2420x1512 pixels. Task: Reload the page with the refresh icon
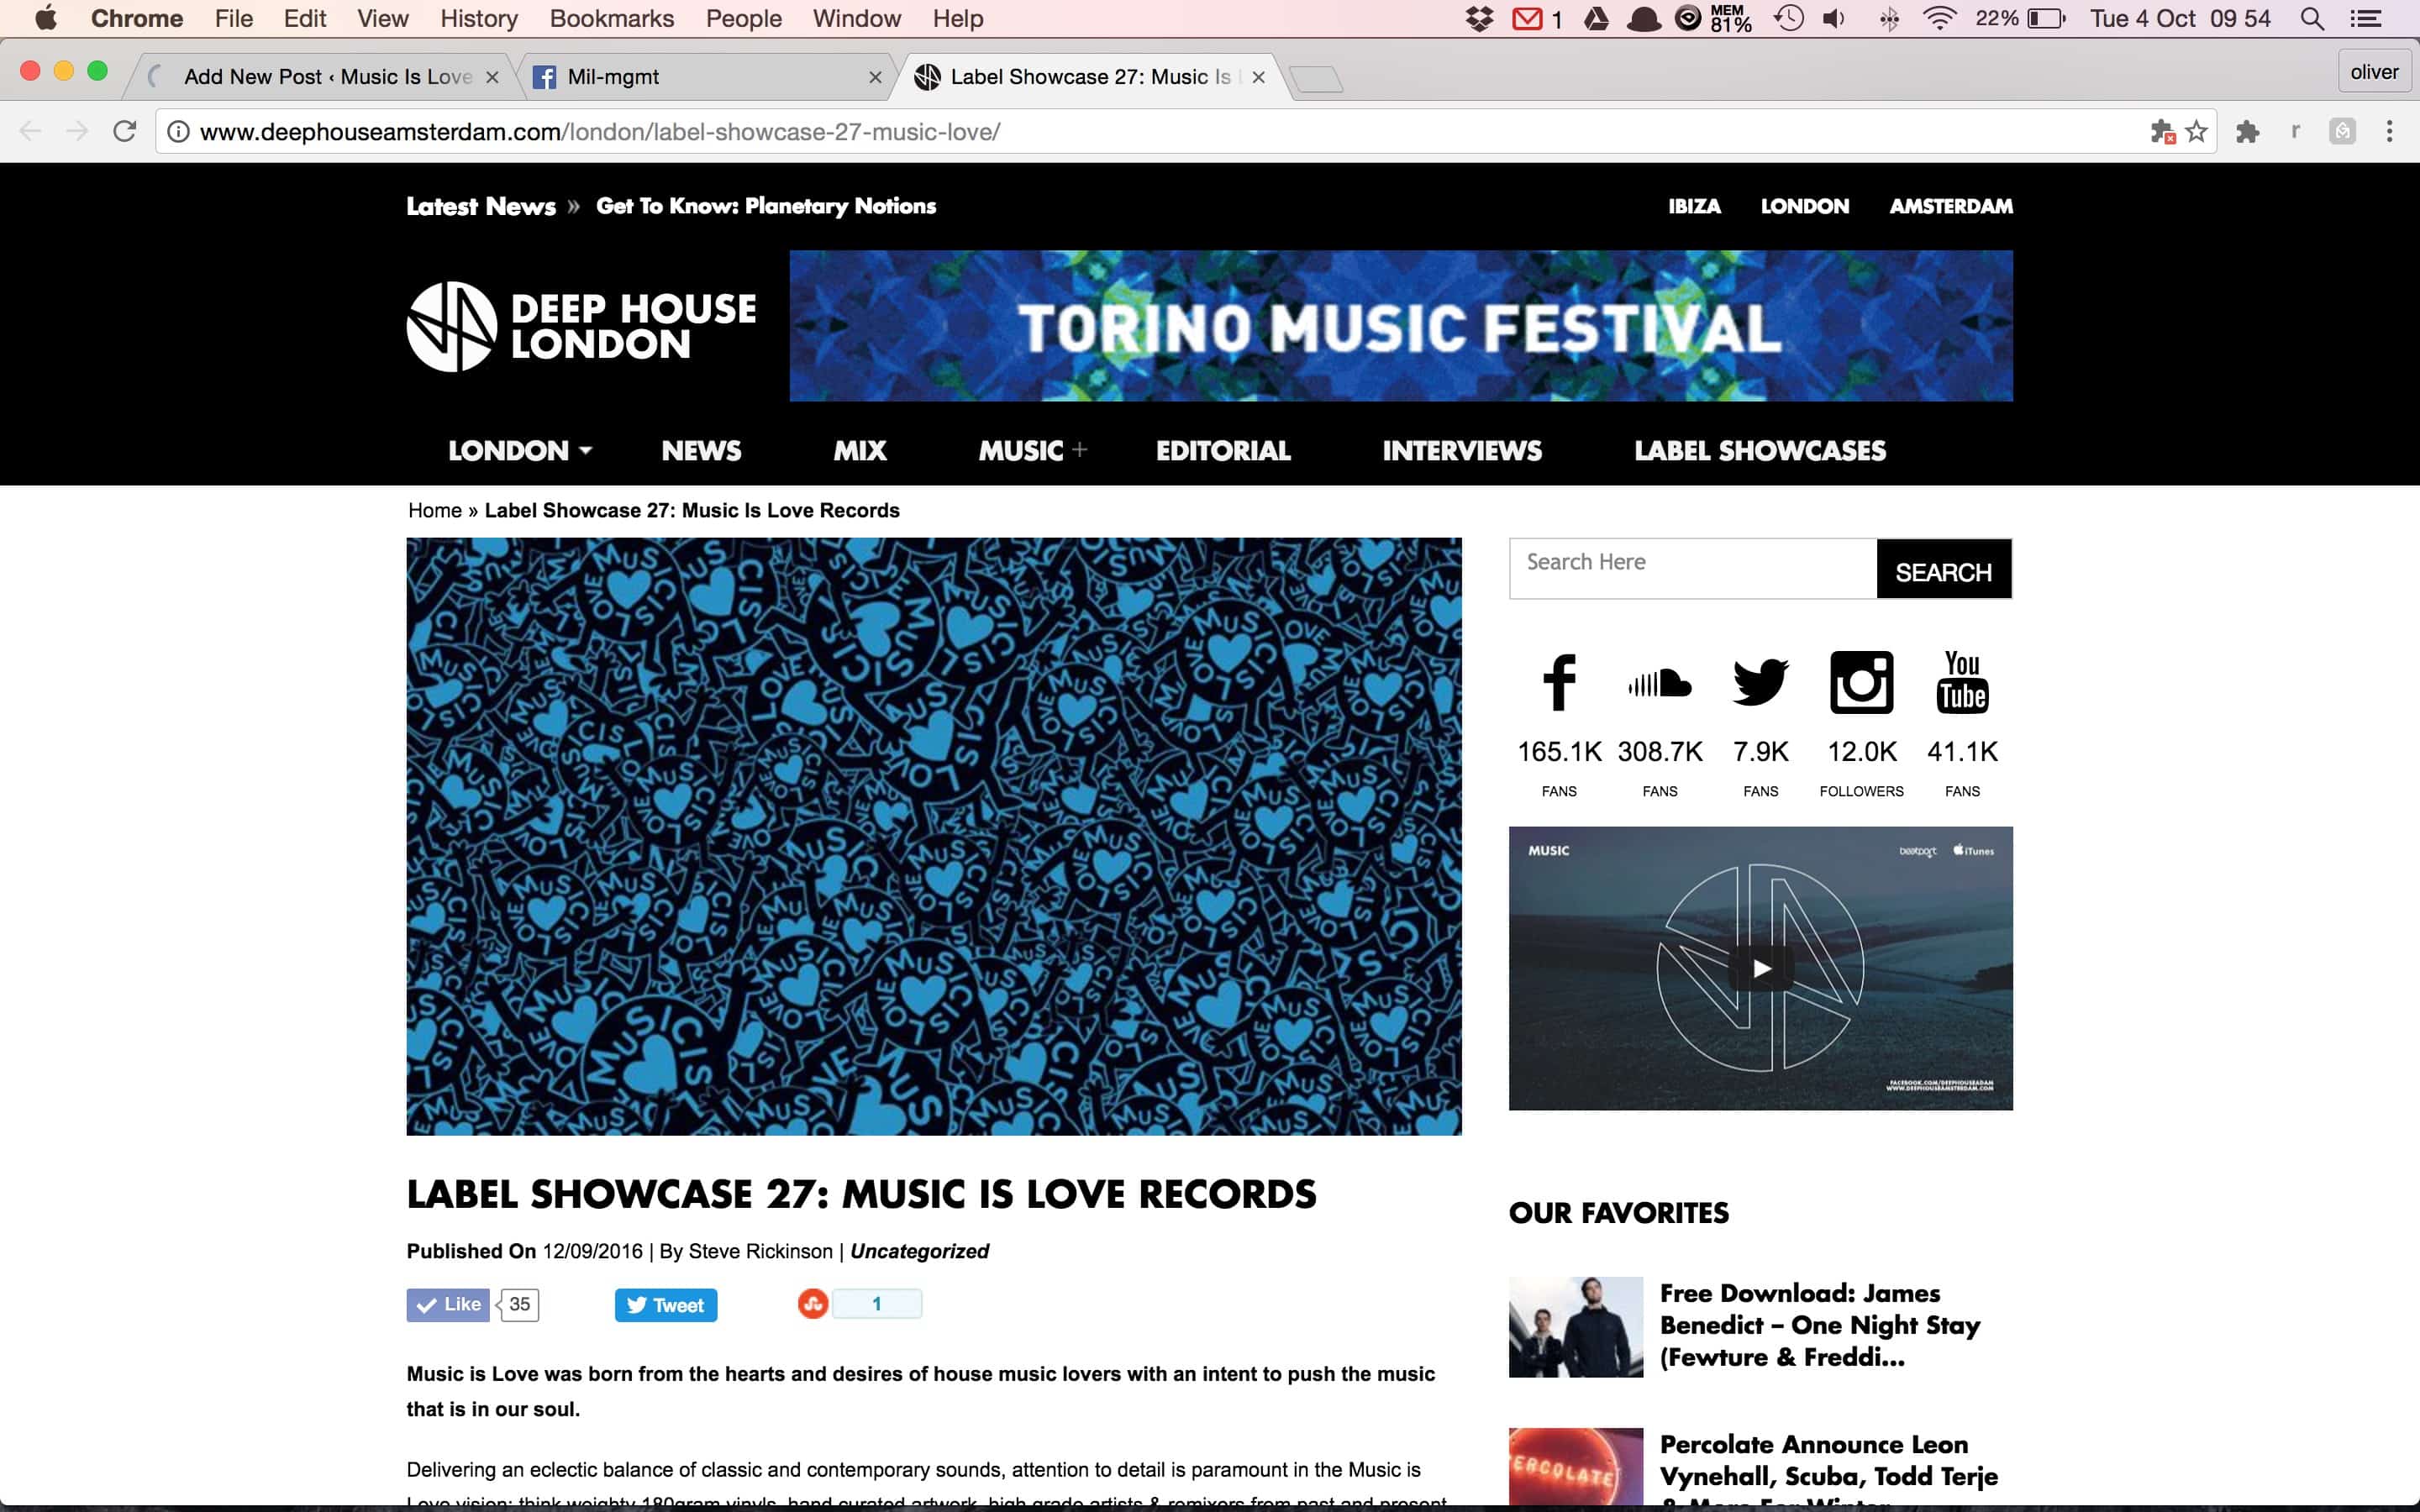click(124, 131)
